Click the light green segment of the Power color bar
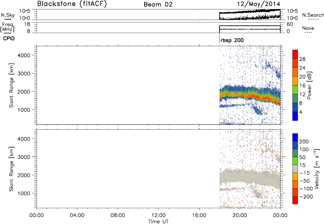 coord(295,90)
